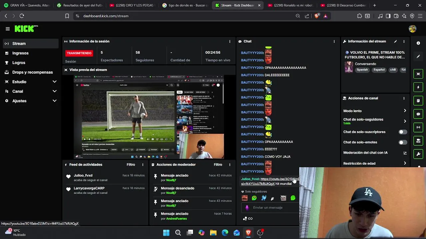Click the broadcast signal sidebar icon
This screenshot has width=426, height=239.
(x=418, y=127)
